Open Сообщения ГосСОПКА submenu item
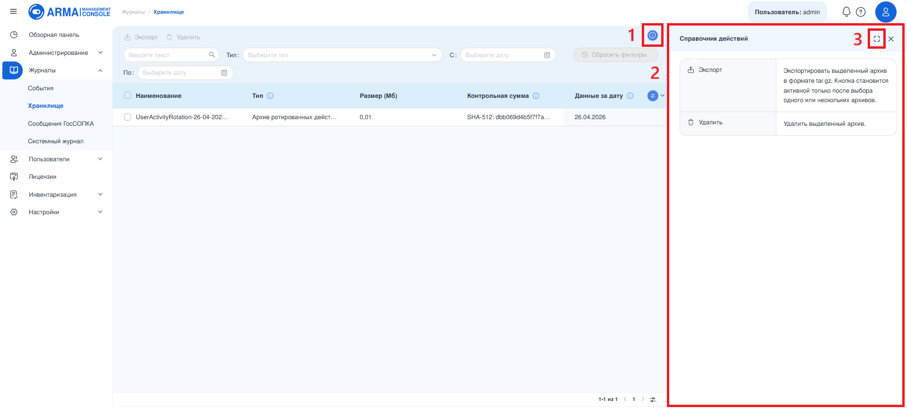The image size is (907, 409). tap(61, 124)
